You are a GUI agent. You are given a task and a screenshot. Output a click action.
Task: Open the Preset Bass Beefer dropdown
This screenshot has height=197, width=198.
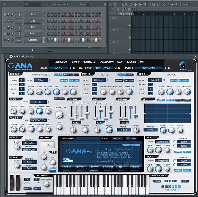tap(149, 68)
